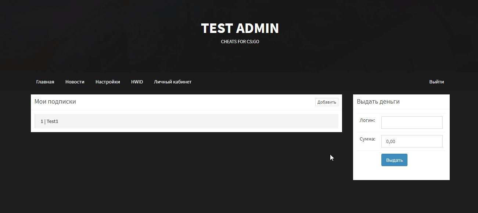Open the Главная page
The image size is (478, 213).
click(45, 82)
